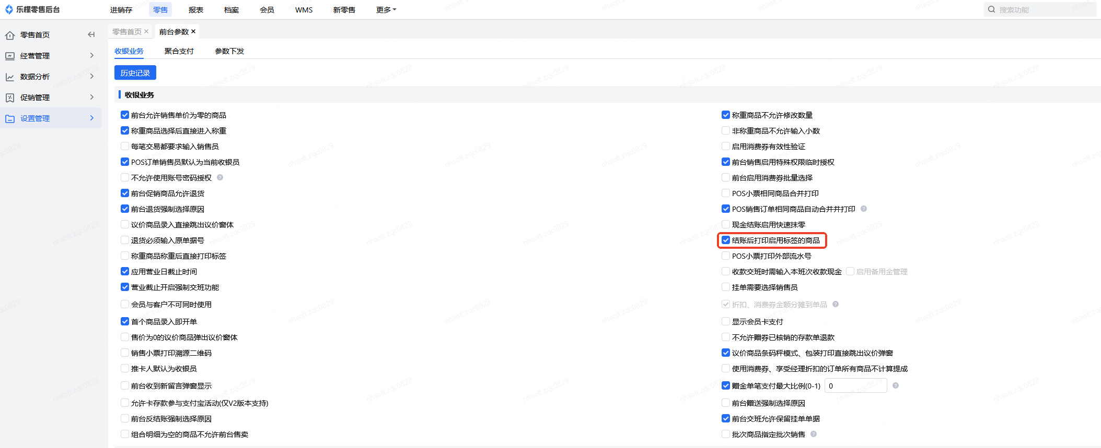1101x448 pixels.
Task: Expand 数据分析 with its chevron
Action: point(92,76)
